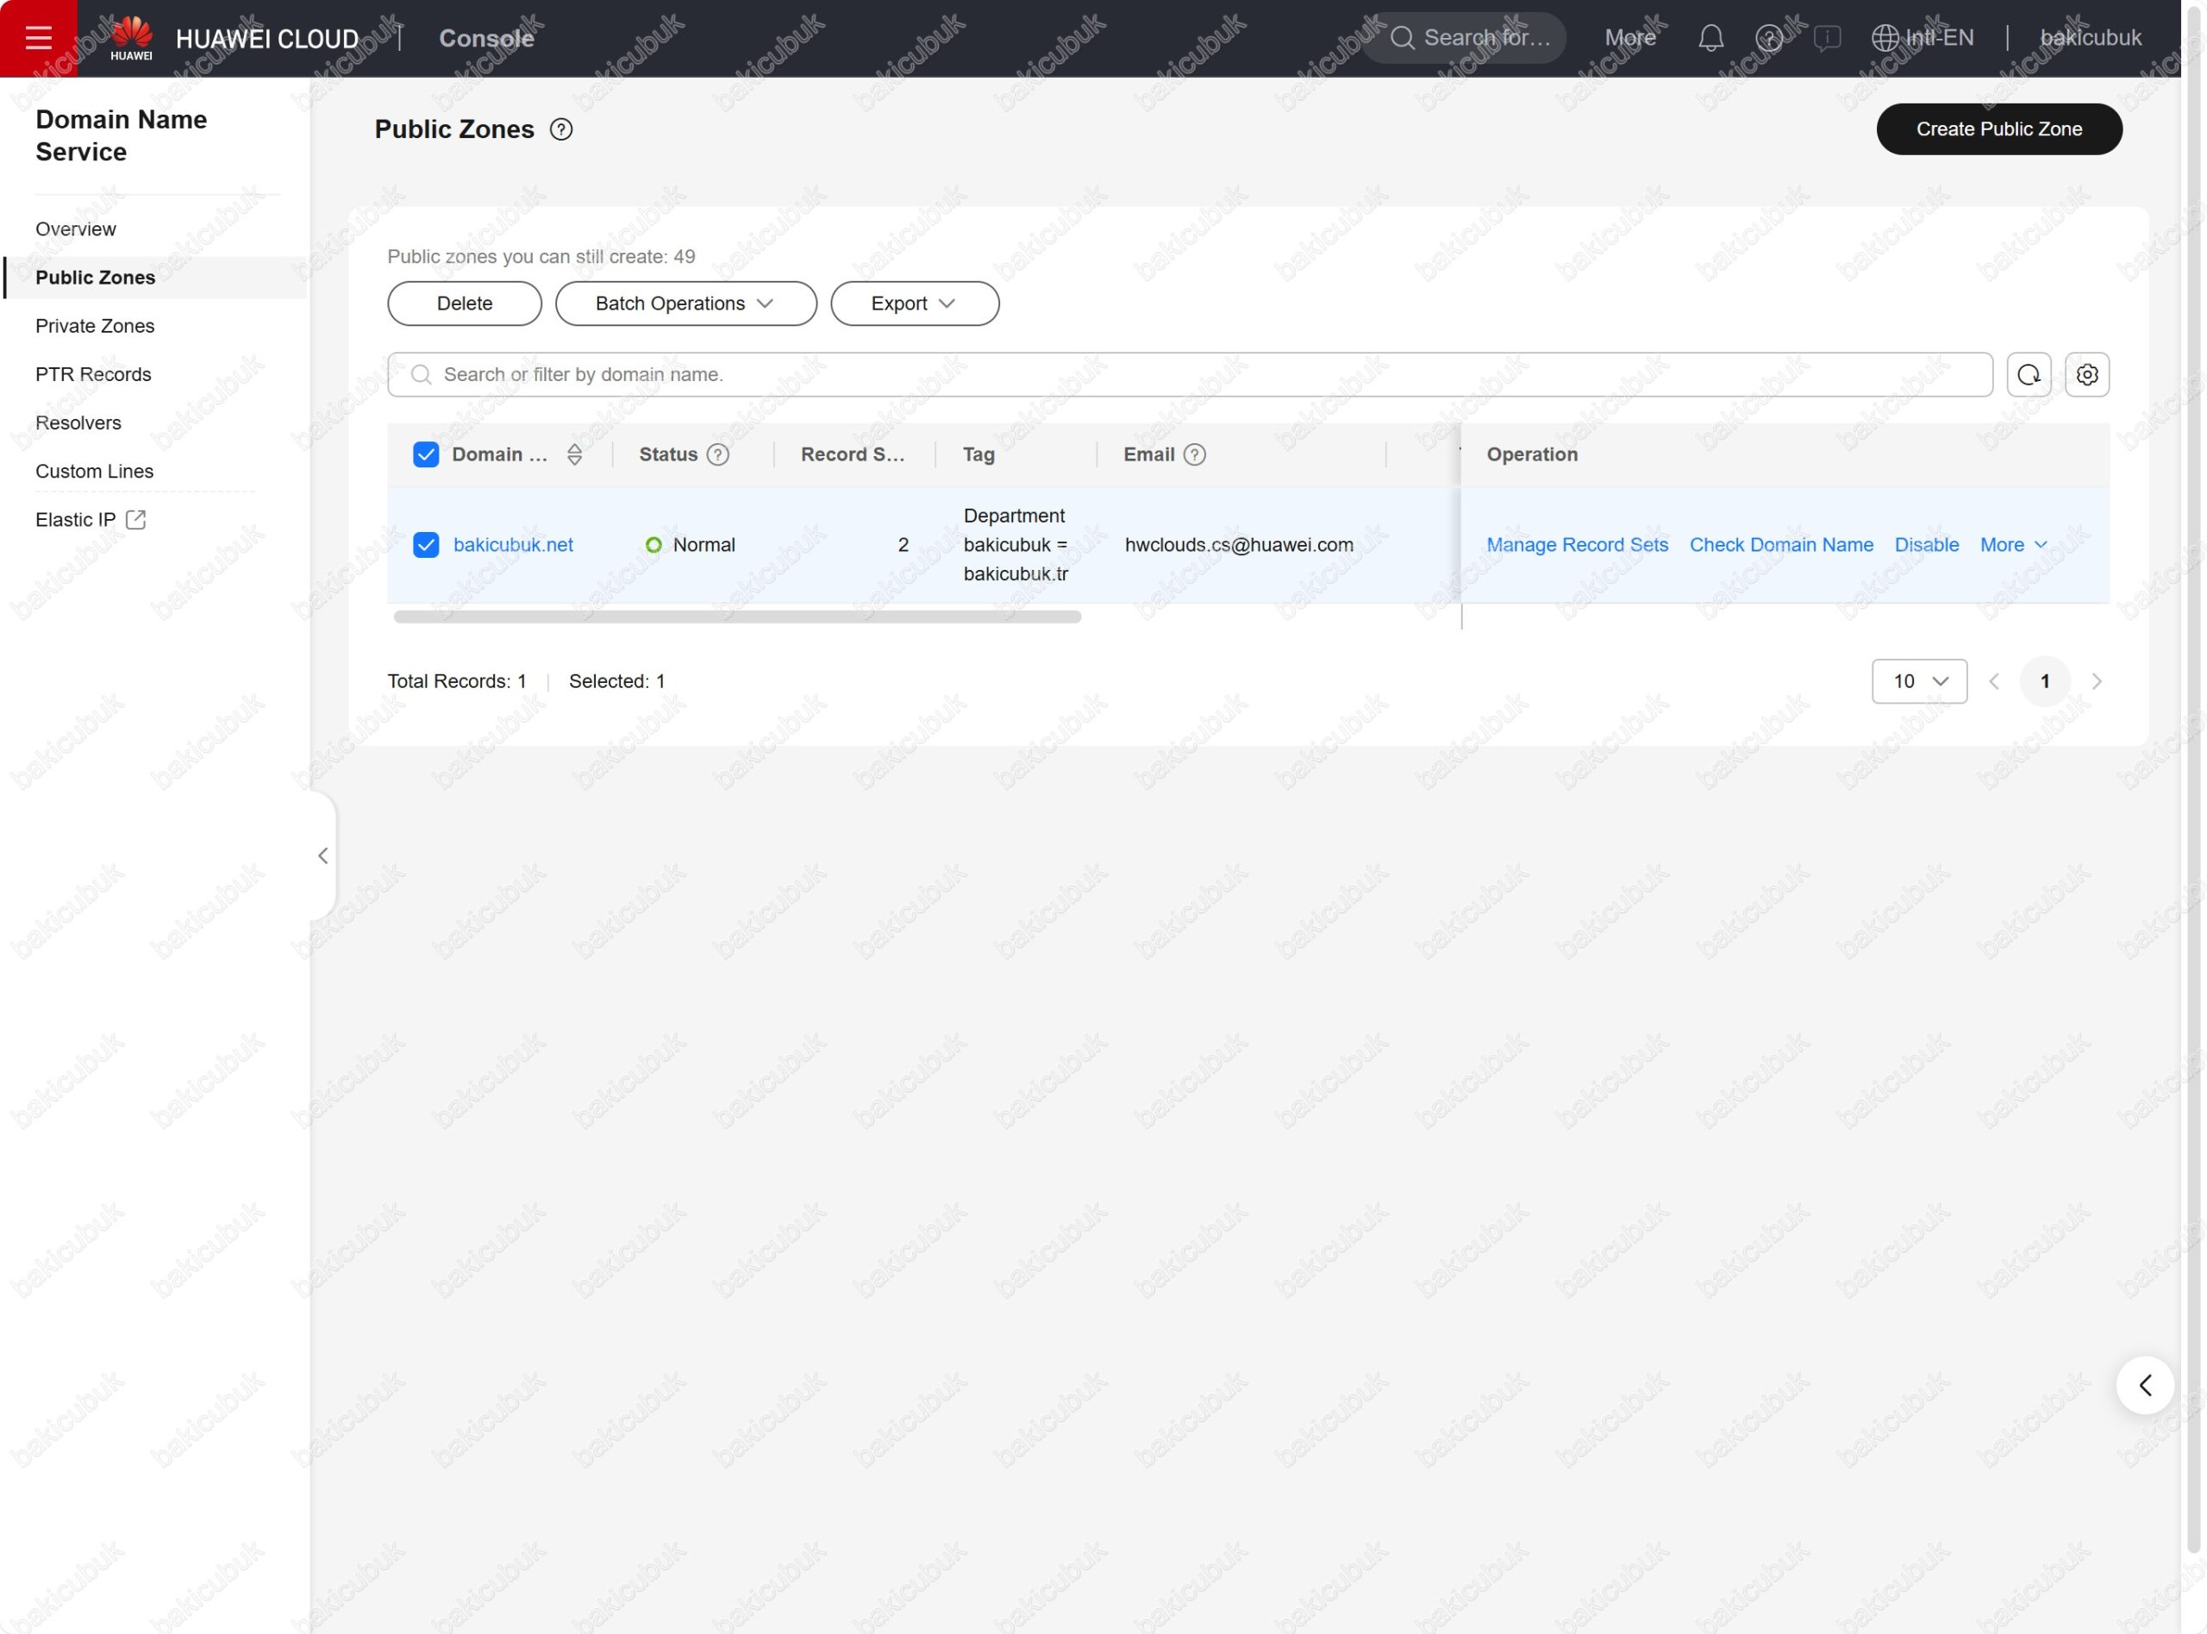Click the Create Public Zone button
The height and width of the screenshot is (1634, 2207).
(x=1998, y=129)
